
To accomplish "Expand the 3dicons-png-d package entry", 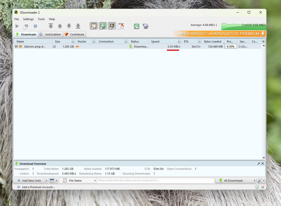I will (16, 46).
